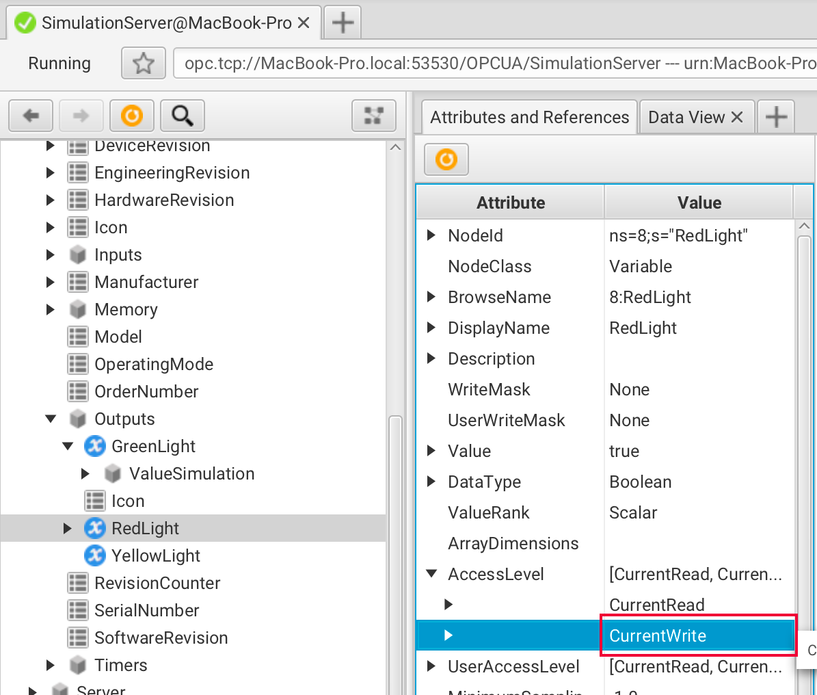Expand the RedLight tree node

[67, 528]
